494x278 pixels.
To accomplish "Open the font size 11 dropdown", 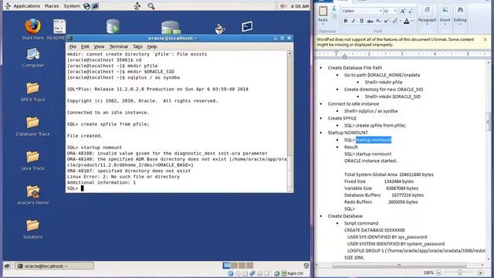I will tap(395, 11).
